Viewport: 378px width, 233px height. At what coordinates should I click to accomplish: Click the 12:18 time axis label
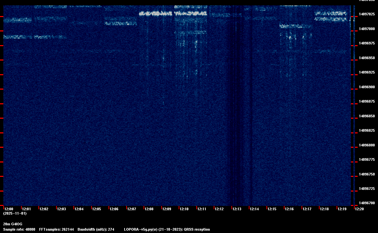coord(325,209)
